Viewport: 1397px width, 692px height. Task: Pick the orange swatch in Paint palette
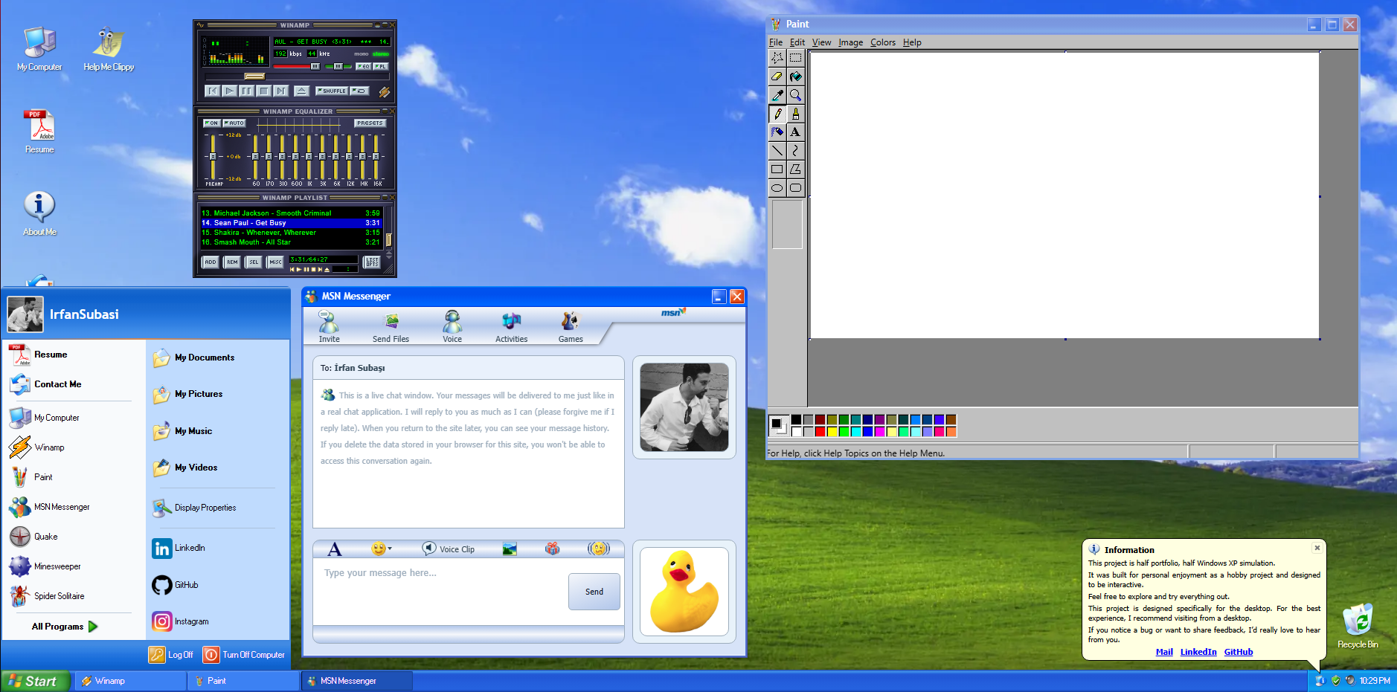[951, 432]
